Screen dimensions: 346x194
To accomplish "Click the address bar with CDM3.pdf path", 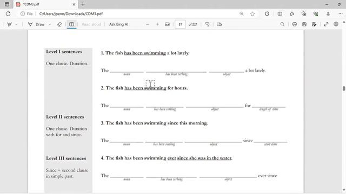I will [137, 13].
